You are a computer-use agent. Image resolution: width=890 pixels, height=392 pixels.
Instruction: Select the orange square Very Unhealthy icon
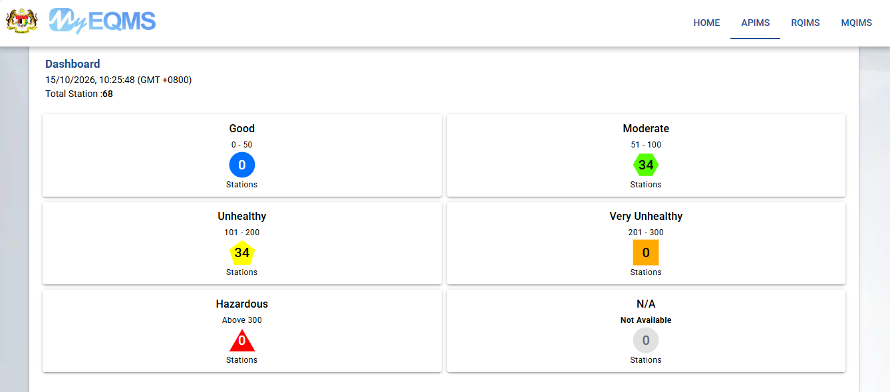pos(646,252)
